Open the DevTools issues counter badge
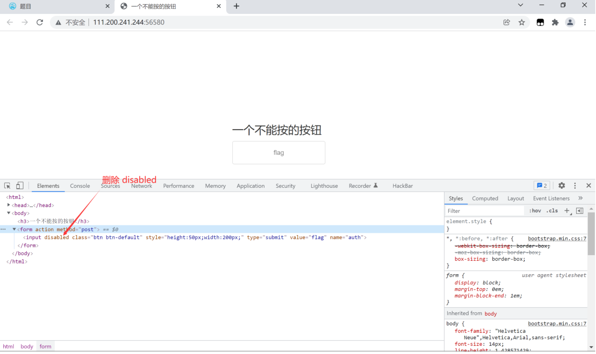The width and height of the screenshot is (596, 354). click(x=542, y=186)
